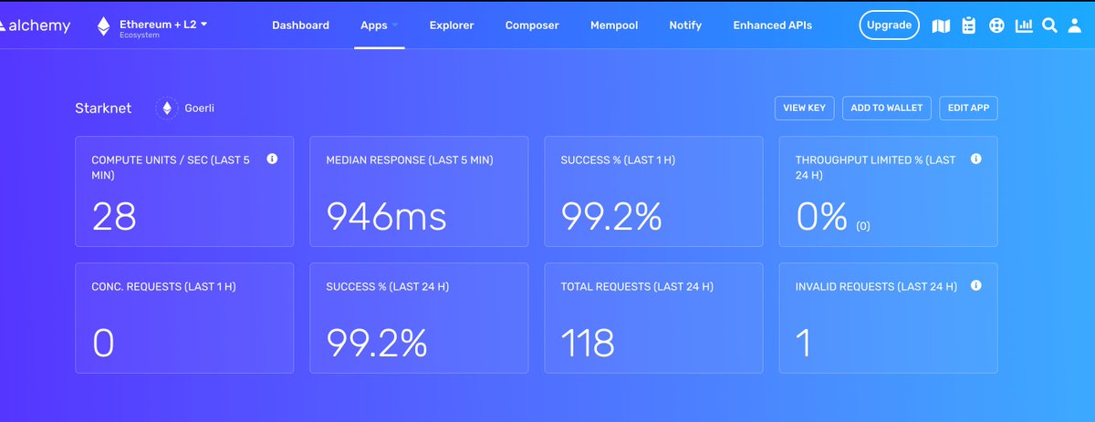Image resolution: width=1095 pixels, height=422 pixels.
Task: Go to the Mempool page
Action: (x=614, y=26)
